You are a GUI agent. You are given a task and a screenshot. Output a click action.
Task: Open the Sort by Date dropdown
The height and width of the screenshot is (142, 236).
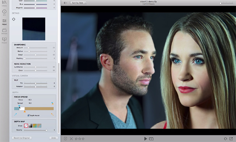tap(78, 3)
